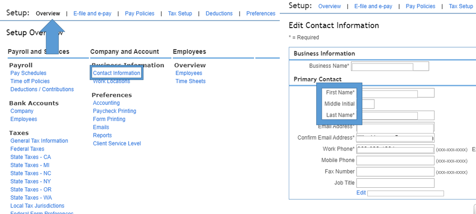The image size is (476, 214).
Task: Open State Taxes - NY link
Action: click(30, 181)
